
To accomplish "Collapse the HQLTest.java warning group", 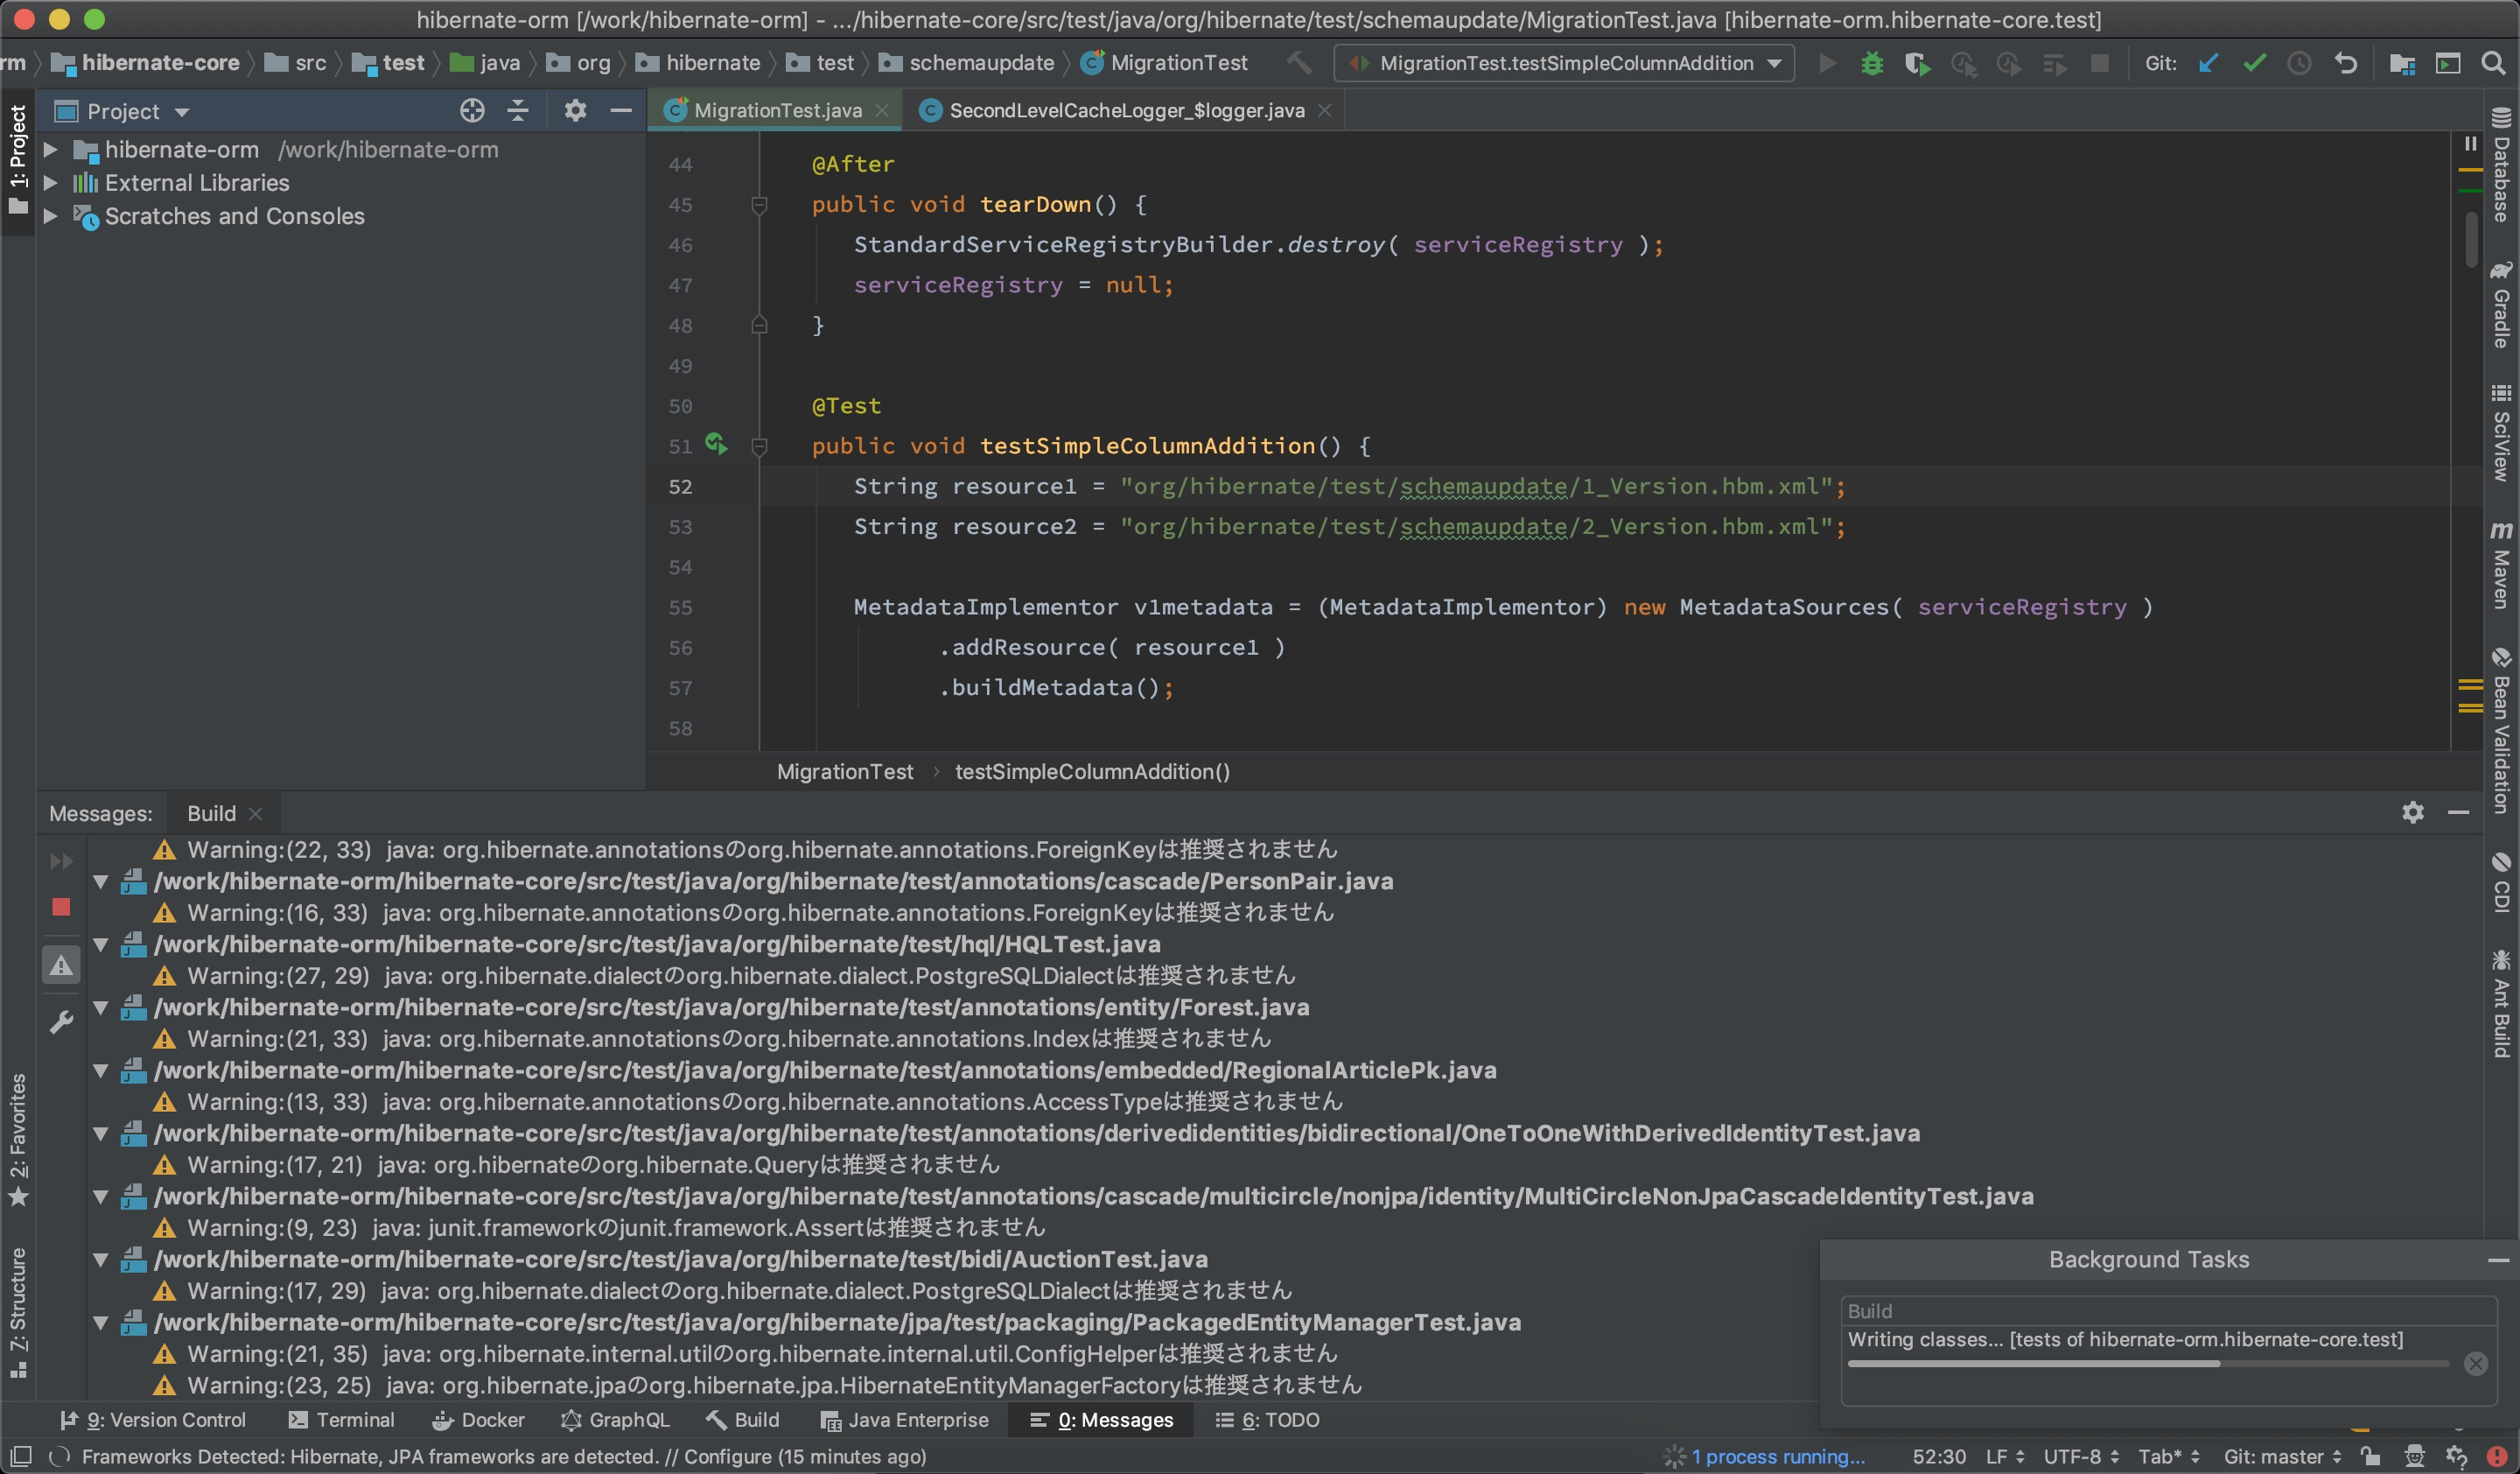I will coord(101,944).
